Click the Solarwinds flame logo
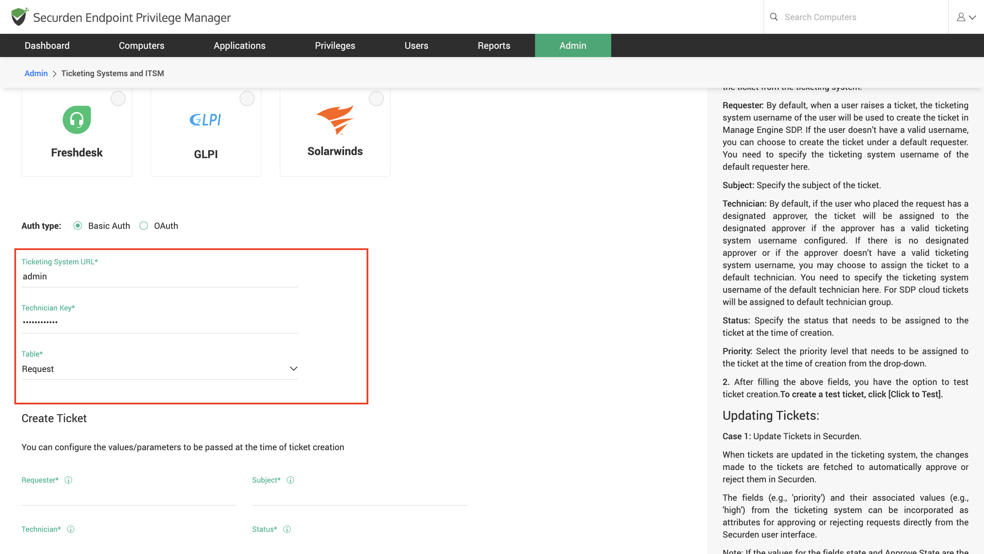 [335, 120]
